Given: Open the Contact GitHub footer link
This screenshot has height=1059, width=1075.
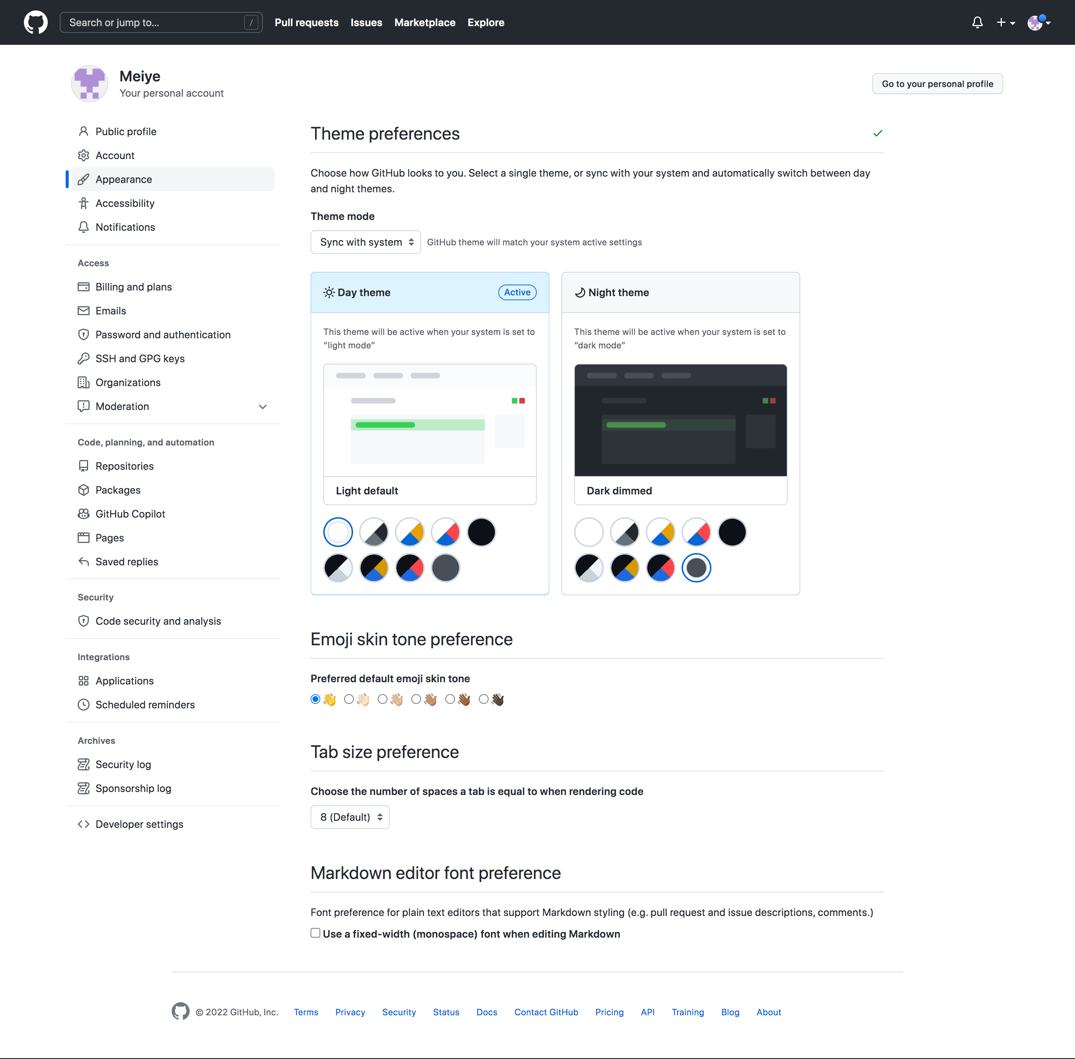Looking at the screenshot, I should (x=546, y=1012).
